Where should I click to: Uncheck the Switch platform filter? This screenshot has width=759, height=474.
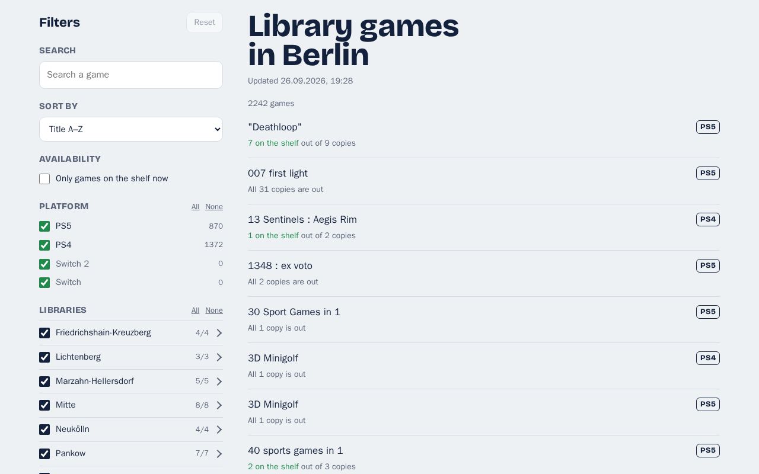coord(44,283)
